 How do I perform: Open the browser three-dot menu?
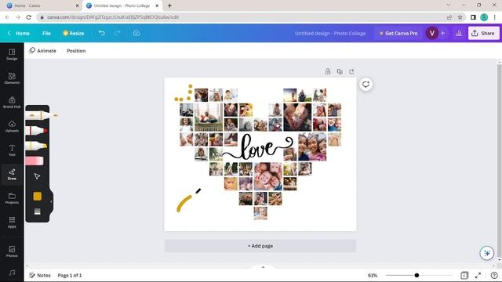coord(495,17)
